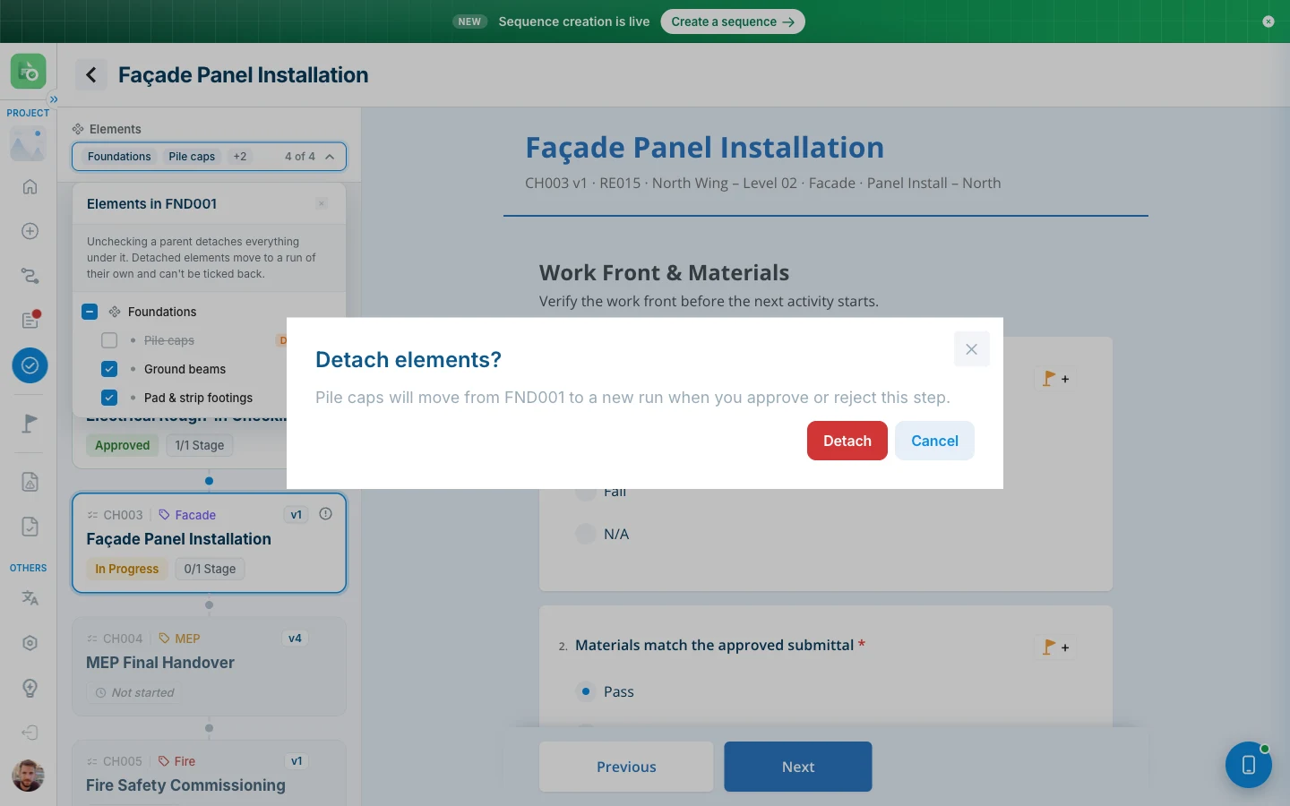Open the list icon with red notification dot
Screen dimensions: 1290x806
point(30,320)
